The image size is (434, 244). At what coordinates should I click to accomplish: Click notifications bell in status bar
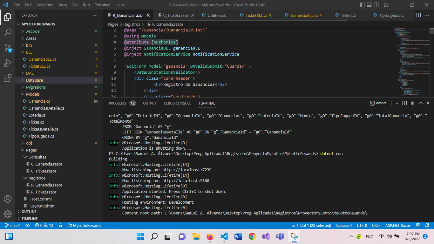(427, 226)
